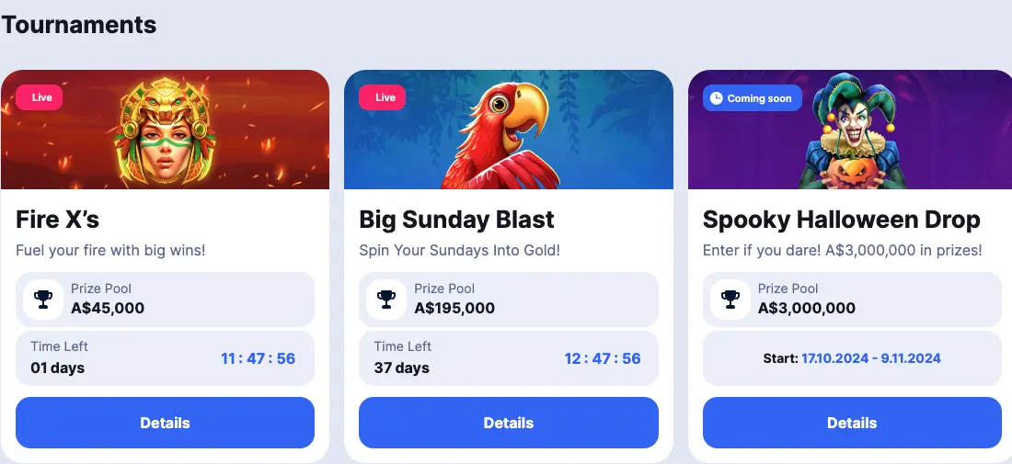Click the Spooky Halloween Drop title
The width and height of the screenshot is (1012, 464).
click(x=841, y=221)
